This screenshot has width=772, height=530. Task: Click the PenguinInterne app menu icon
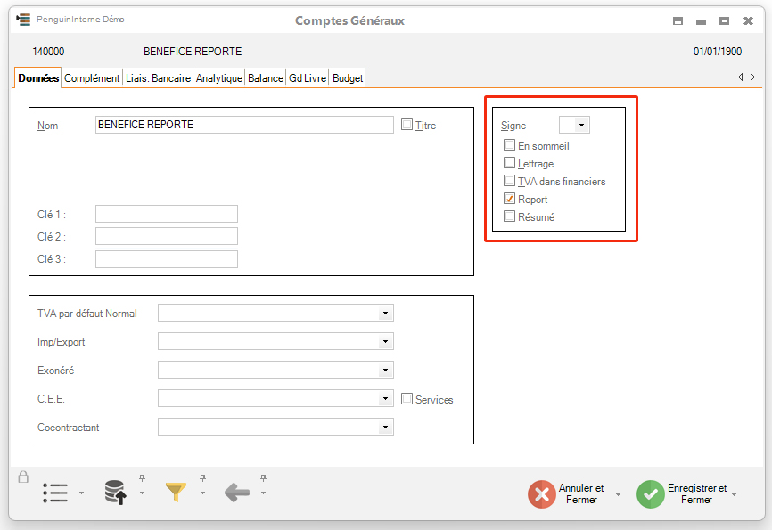[x=23, y=20]
